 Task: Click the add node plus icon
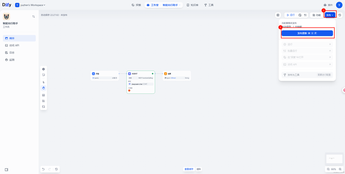tap(43, 69)
